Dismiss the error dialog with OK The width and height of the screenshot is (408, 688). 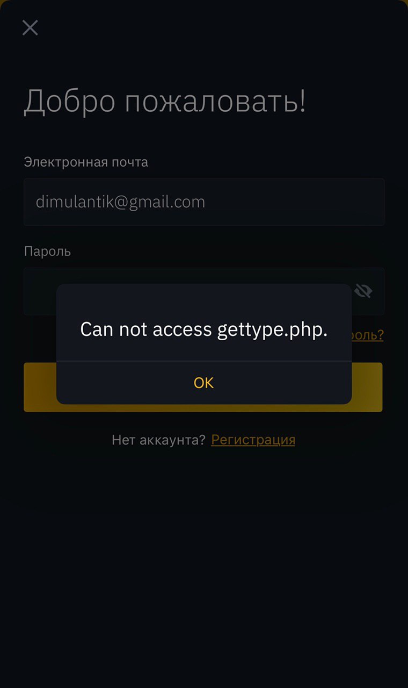[x=204, y=383]
